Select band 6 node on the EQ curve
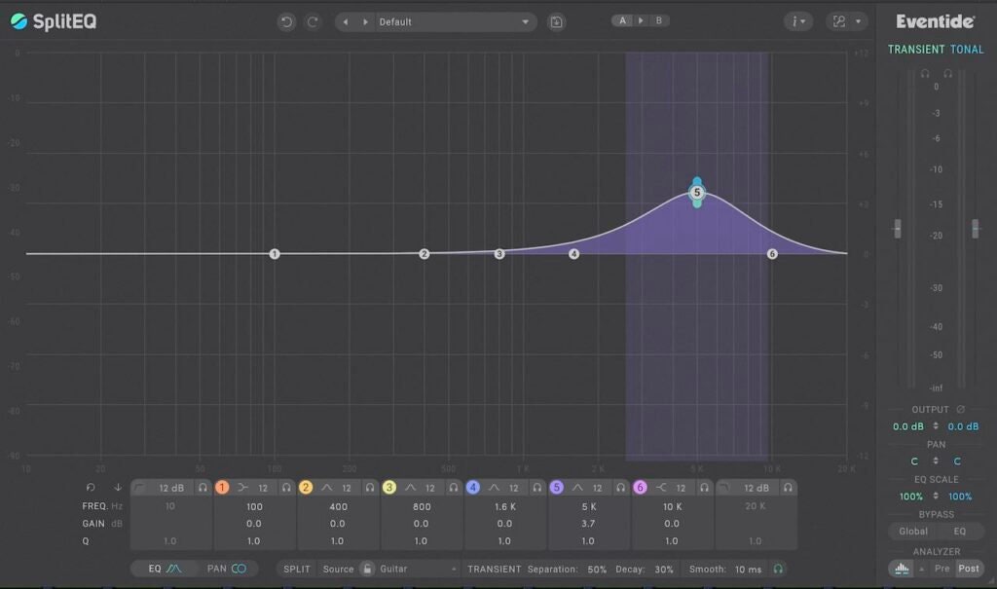The image size is (997, 589). click(x=772, y=254)
